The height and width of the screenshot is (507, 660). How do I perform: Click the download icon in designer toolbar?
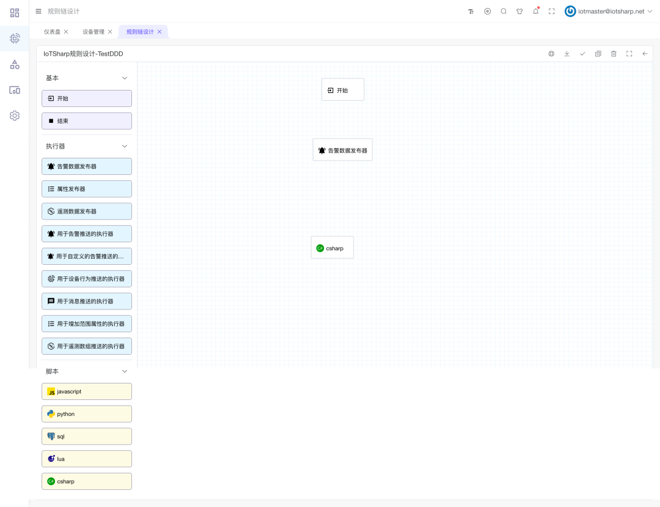coord(567,53)
